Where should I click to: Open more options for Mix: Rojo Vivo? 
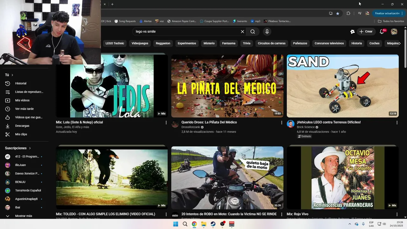[397, 214]
